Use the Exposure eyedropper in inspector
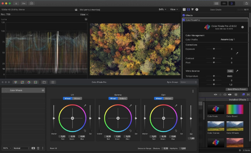The image size is (251, 153). point(237,53)
